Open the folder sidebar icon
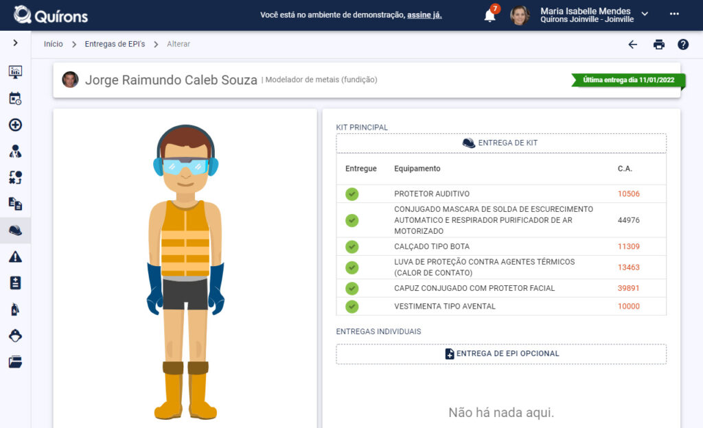Screen dimensions: 703x428 point(15,361)
